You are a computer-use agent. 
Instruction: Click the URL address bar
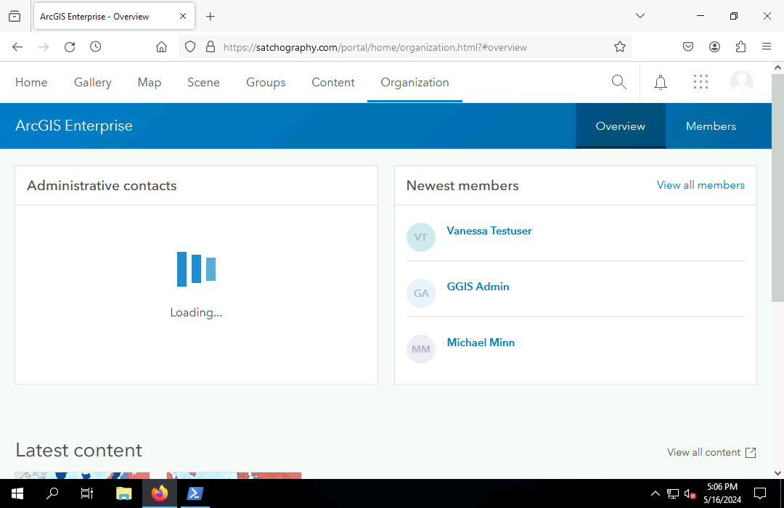[x=407, y=47]
